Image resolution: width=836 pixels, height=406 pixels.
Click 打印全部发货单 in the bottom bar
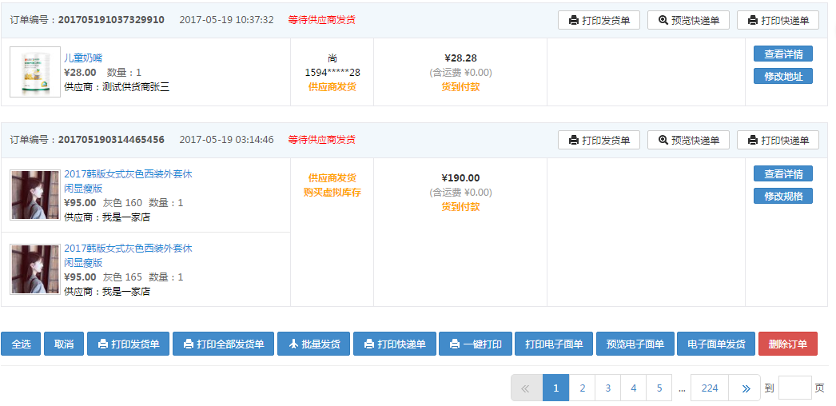(x=223, y=344)
